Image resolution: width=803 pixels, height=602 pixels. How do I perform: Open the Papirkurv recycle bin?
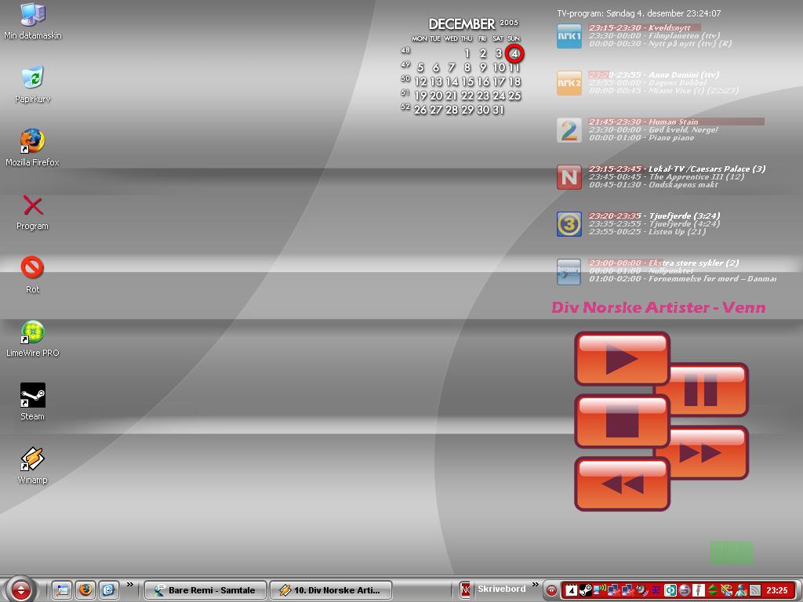point(33,85)
